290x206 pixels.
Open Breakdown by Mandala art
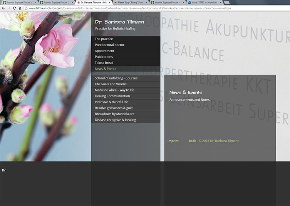[x=126, y=114]
